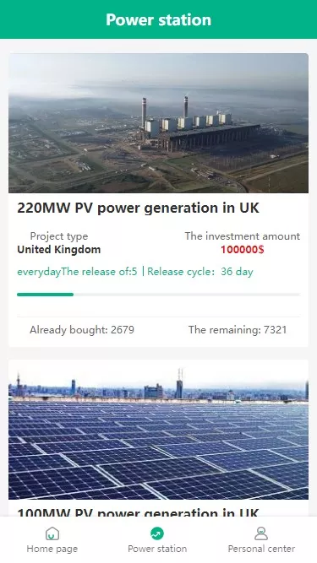Open 100MW PV power generation in UK title

[138, 512]
